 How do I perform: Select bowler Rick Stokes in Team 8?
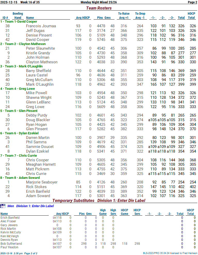point(36,187)
